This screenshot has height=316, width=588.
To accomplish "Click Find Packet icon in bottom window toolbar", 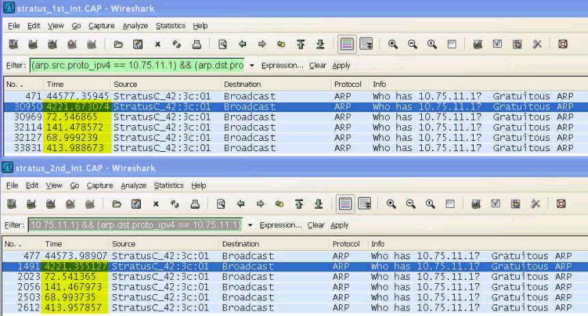I will (222, 204).
